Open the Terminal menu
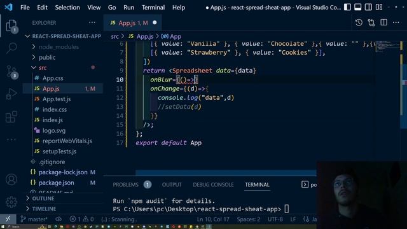 coord(153,7)
